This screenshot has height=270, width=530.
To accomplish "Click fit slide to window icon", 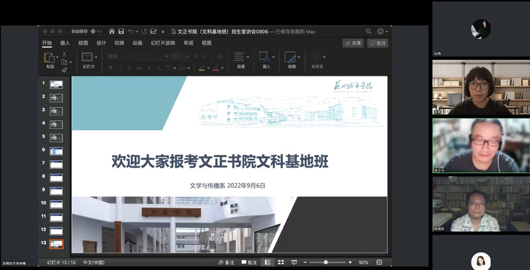I will point(384,263).
